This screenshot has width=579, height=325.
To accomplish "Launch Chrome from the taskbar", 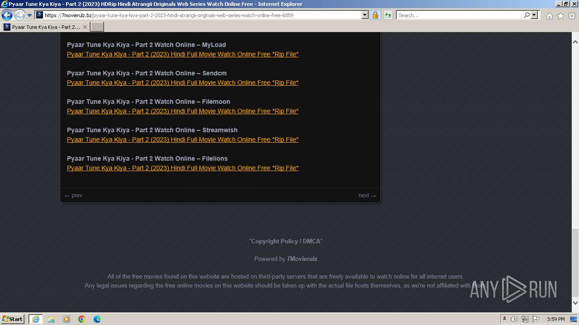I will tap(82, 319).
